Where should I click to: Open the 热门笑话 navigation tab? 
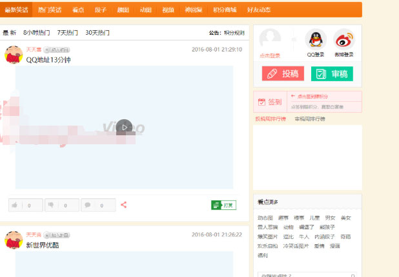[49, 10]
